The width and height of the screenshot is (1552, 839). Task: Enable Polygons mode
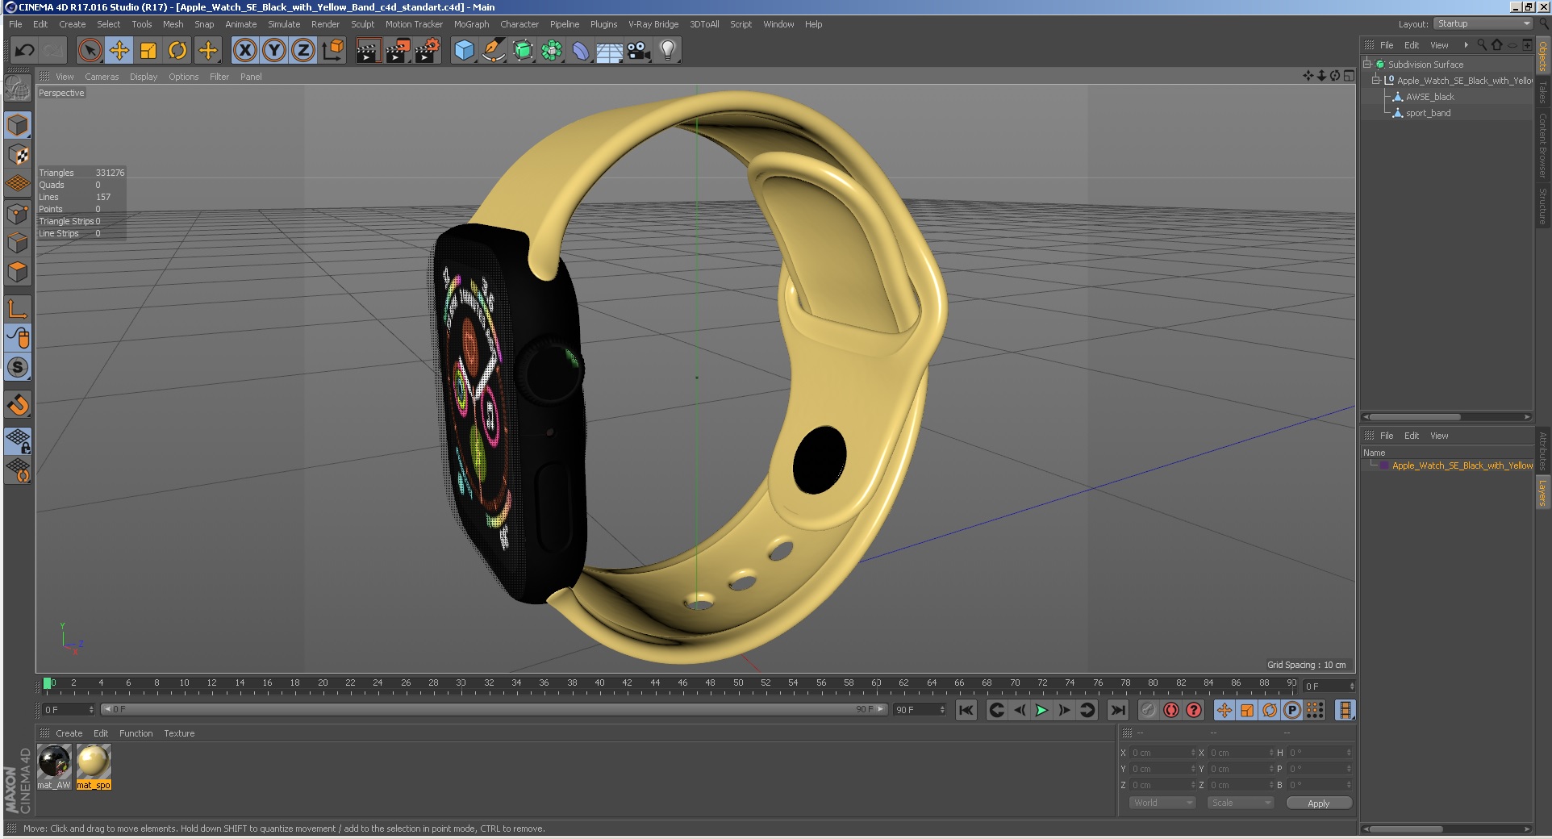(x=18, y=272)
